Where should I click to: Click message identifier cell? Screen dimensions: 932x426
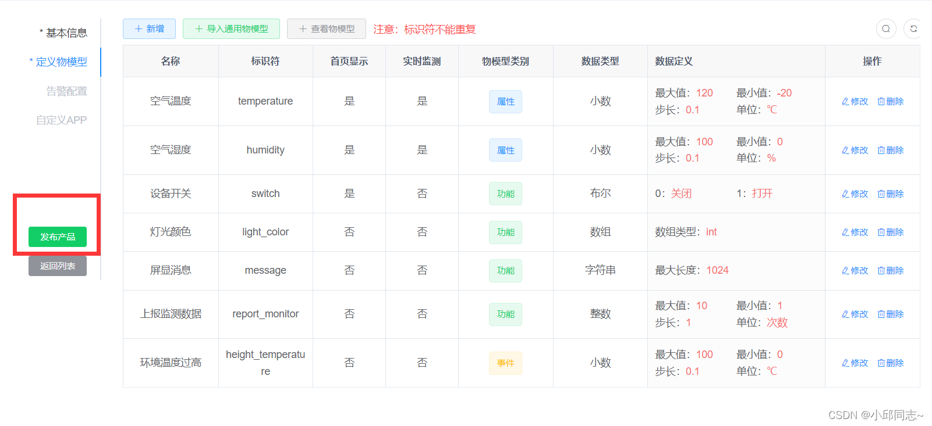point(265,270)
